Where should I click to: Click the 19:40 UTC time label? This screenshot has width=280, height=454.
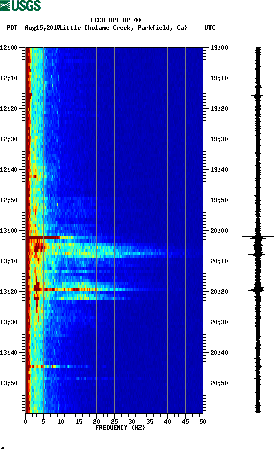coord(219,170)
